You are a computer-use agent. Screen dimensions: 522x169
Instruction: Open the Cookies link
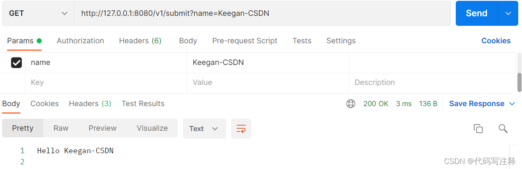[x=496, y=41]
